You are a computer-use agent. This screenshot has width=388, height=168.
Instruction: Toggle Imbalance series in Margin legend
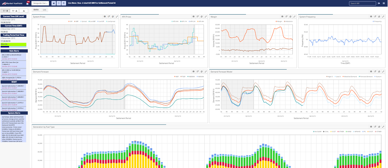pos(288,22)
